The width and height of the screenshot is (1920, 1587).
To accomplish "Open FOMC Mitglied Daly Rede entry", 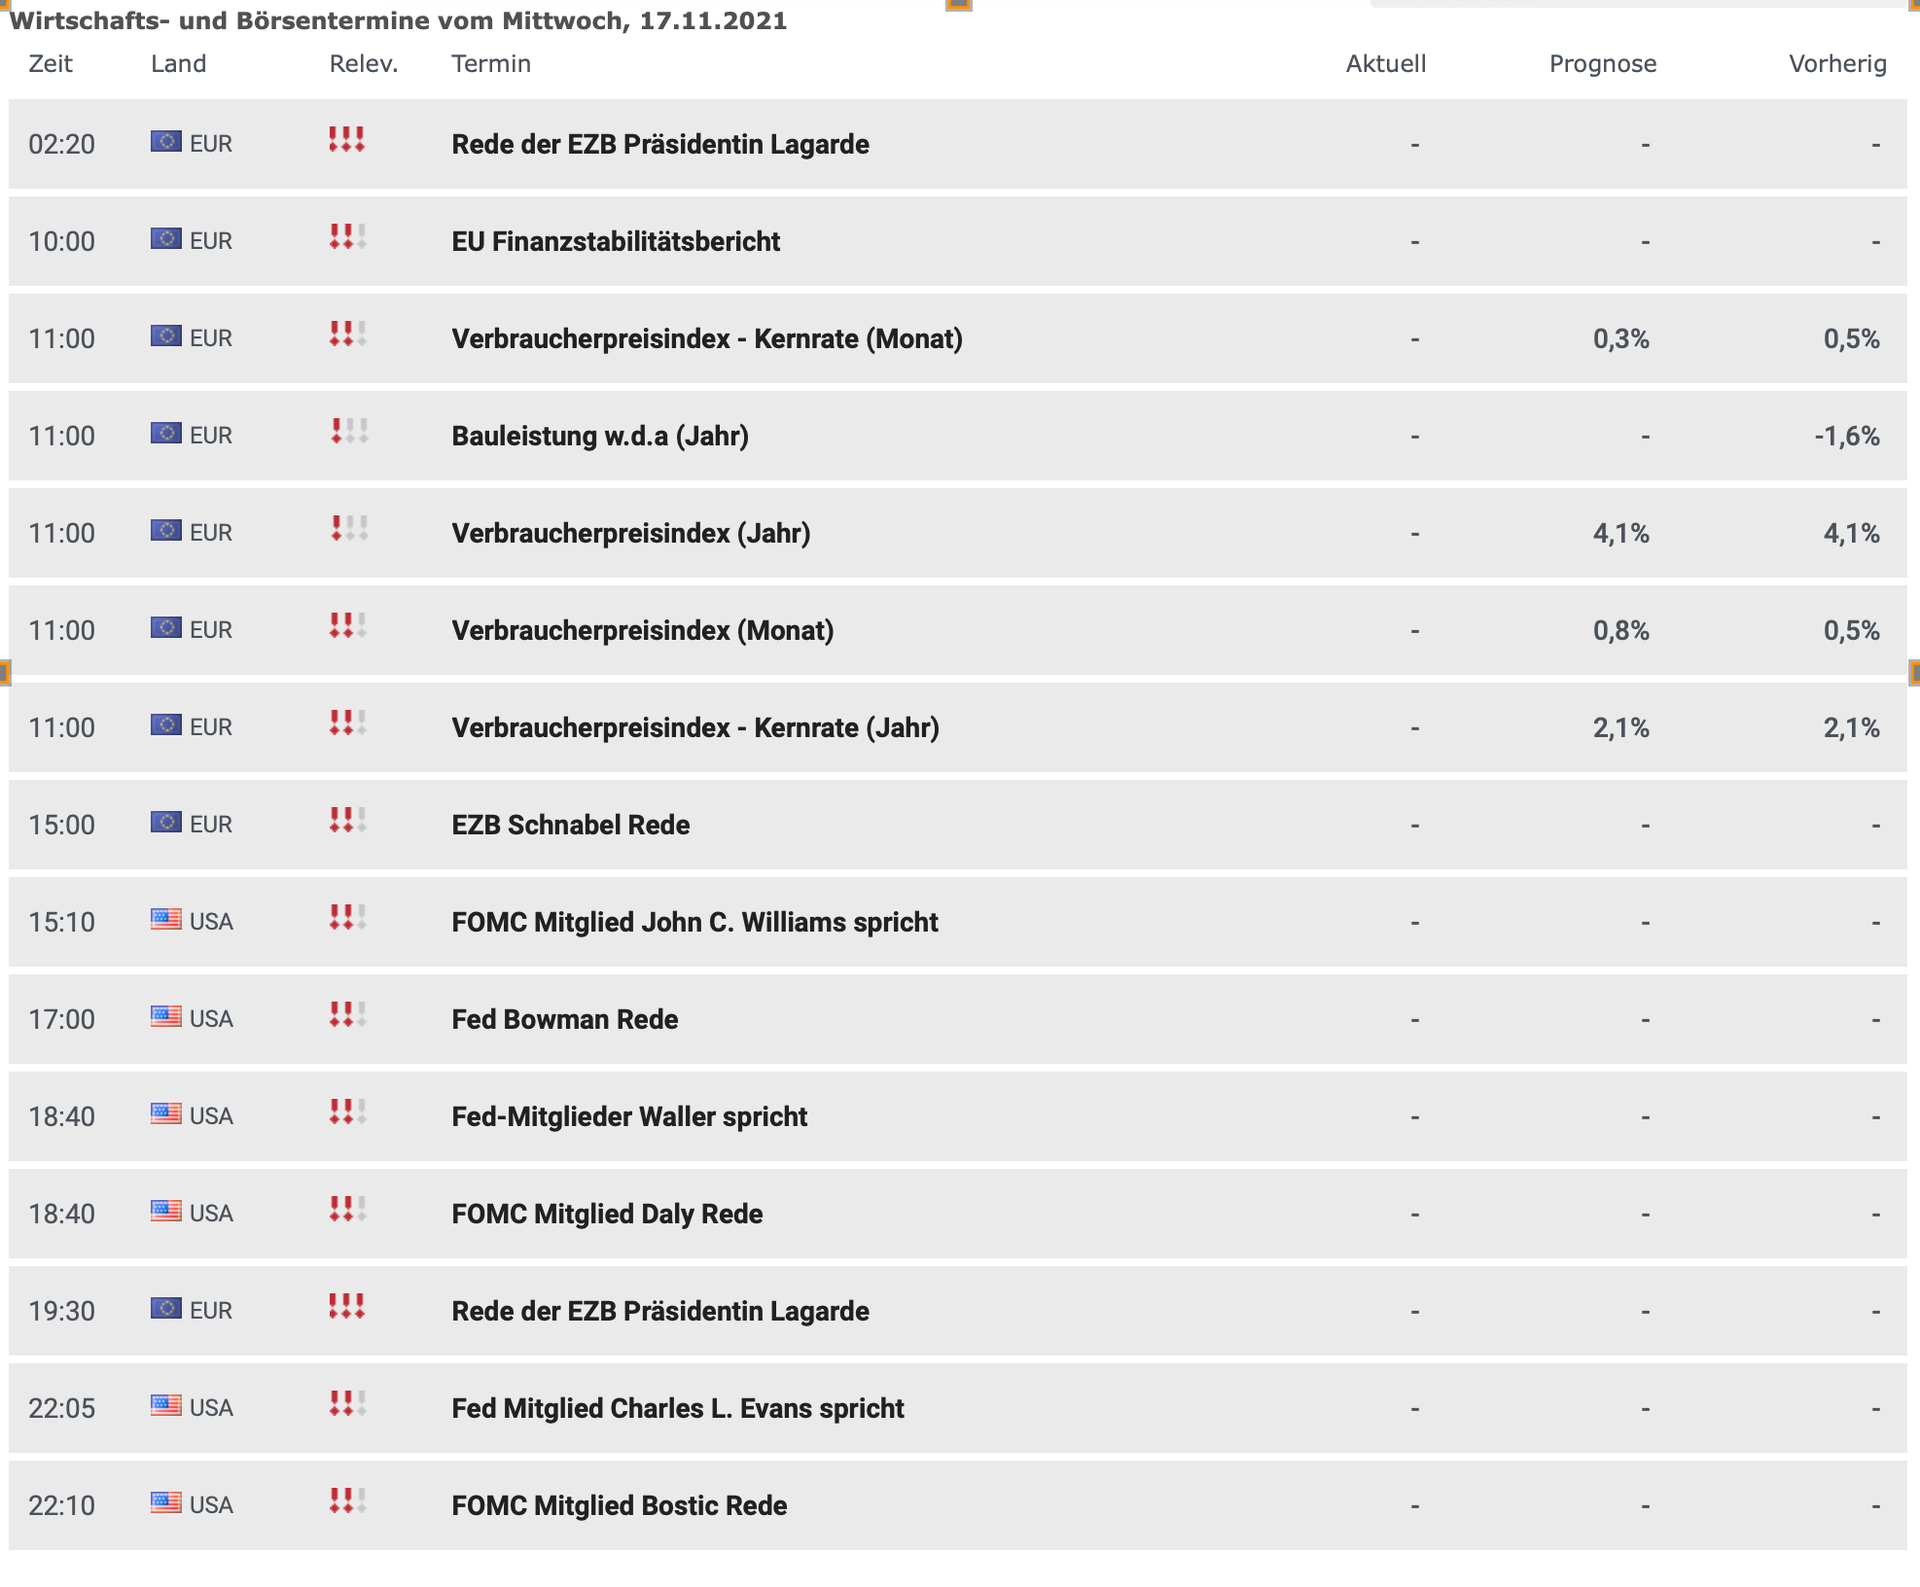I will pos(607,1214).
